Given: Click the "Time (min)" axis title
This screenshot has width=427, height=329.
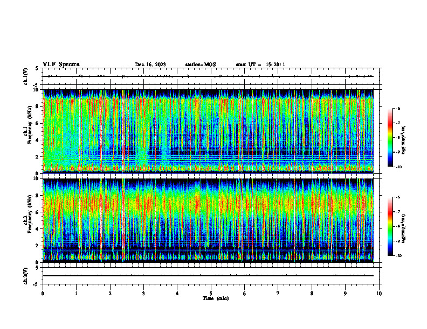Looking at the screenshot, I should 216,298.
